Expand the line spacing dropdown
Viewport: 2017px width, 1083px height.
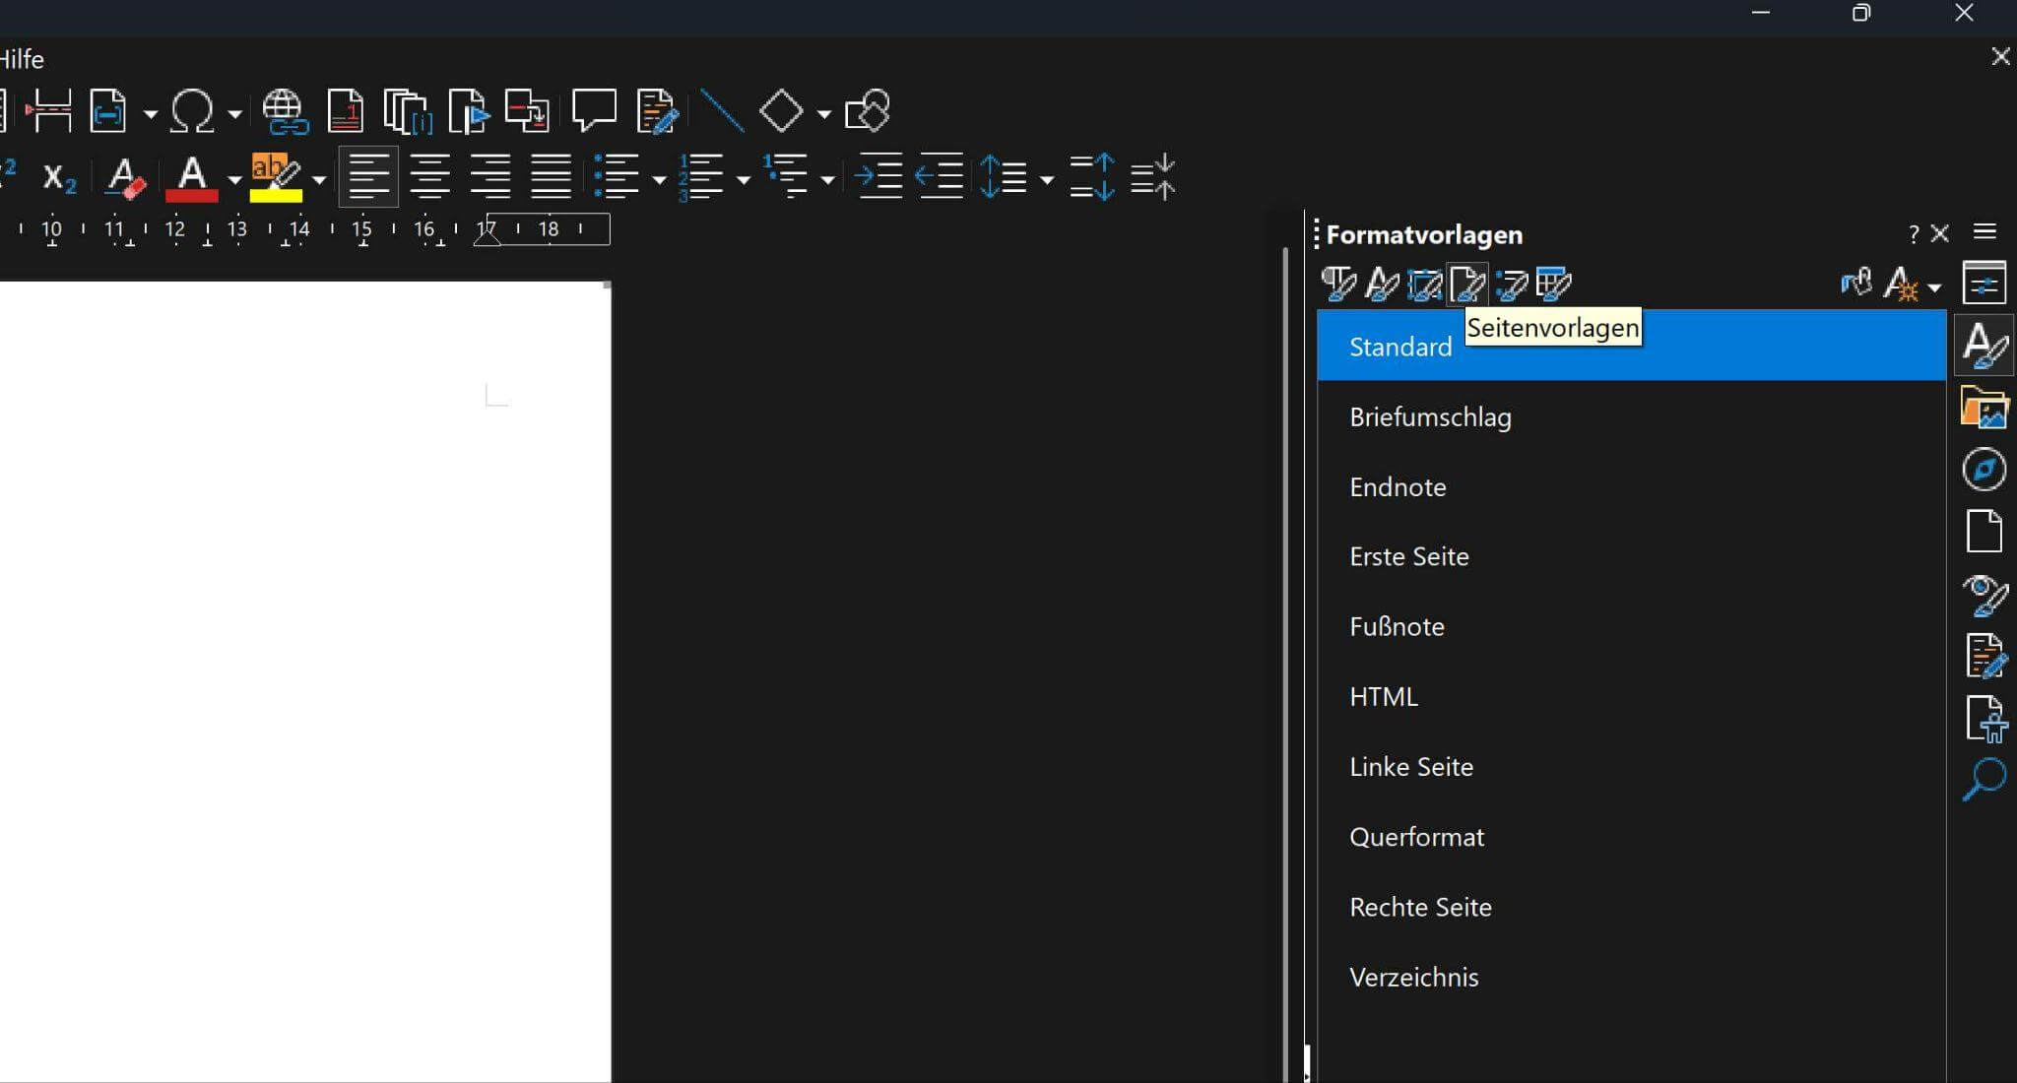(x=1047, y=179)
